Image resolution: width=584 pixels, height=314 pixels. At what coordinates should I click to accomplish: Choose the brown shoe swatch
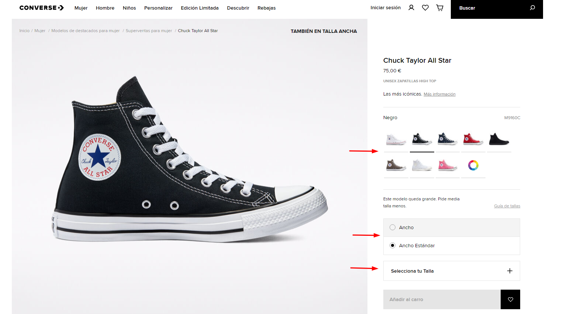click(x=396, y=165)
